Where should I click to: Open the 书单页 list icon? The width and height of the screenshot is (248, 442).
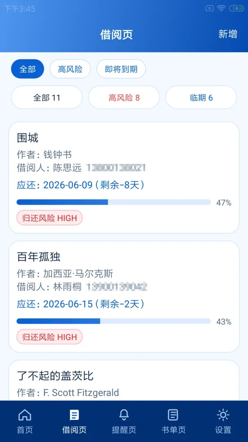point(173,415)
